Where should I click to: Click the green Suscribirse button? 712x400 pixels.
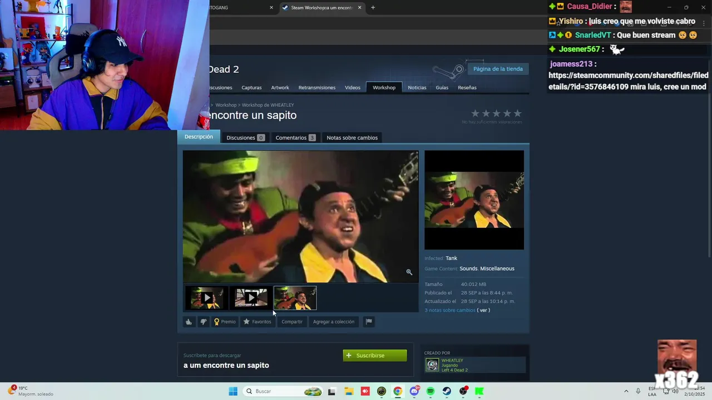[x=375, y=356]
